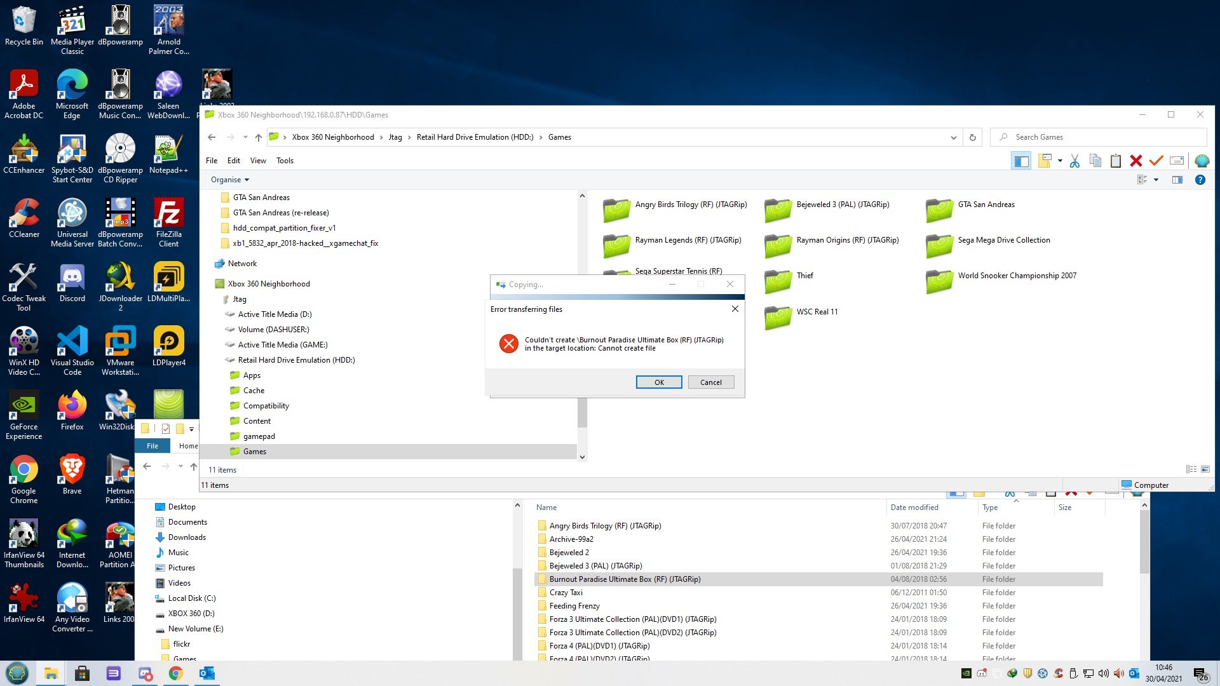Click the Copy toolbar icon

click(1095, 161)
